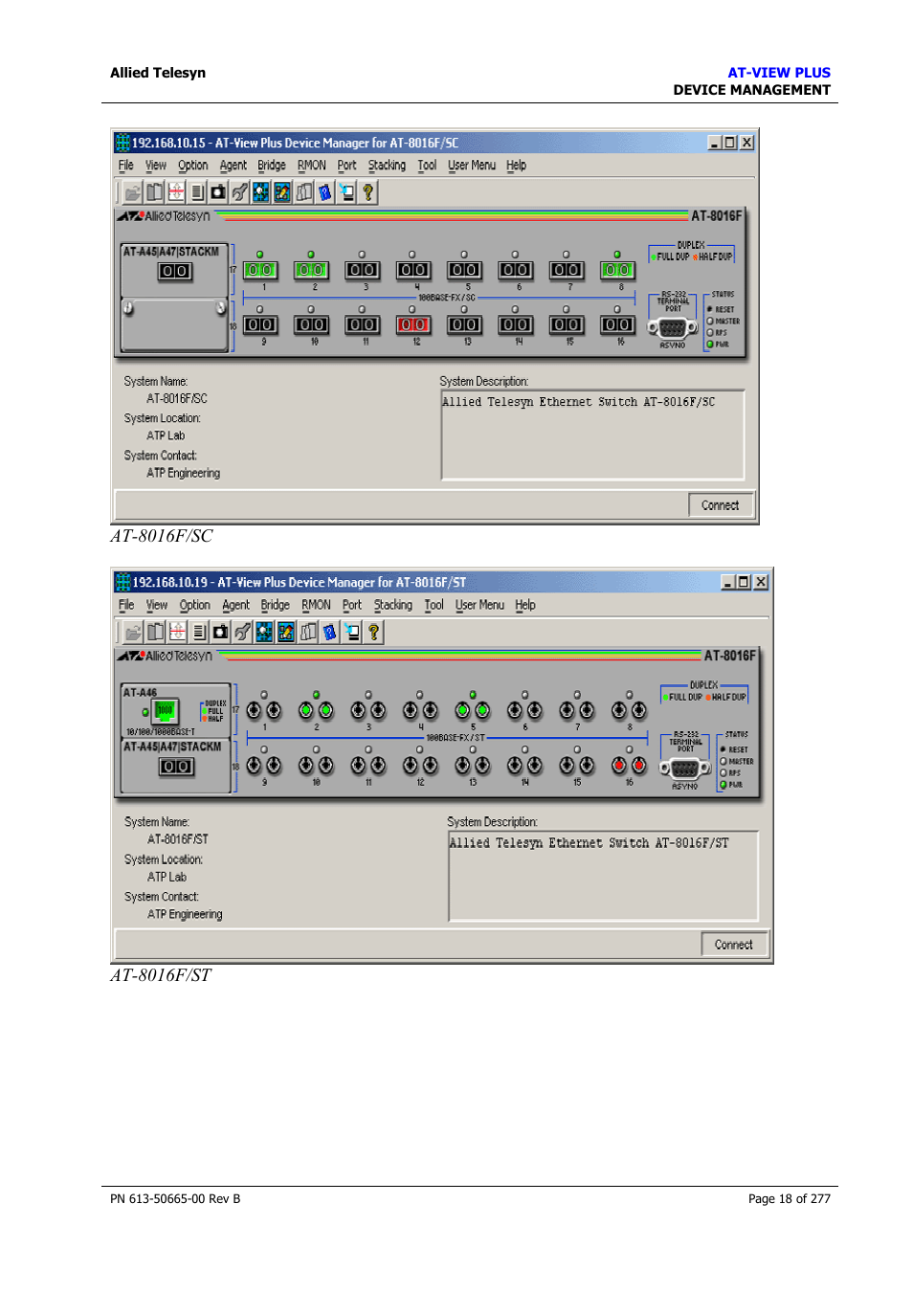
Task: Click System Description text box in SC window
Action: [593, 435]
